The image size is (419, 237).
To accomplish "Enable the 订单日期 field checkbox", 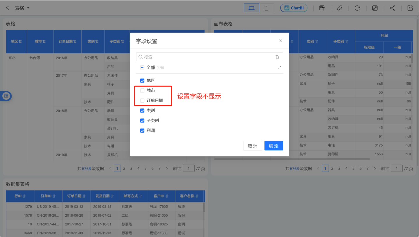I will coord(142,101).
